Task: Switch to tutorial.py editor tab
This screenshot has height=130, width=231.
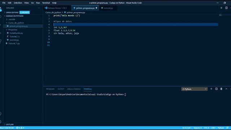Action: [x=108, y=8]
